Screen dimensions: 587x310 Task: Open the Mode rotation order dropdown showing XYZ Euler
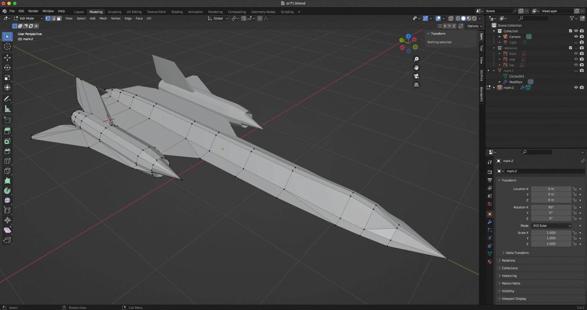(x=552, y=226)
